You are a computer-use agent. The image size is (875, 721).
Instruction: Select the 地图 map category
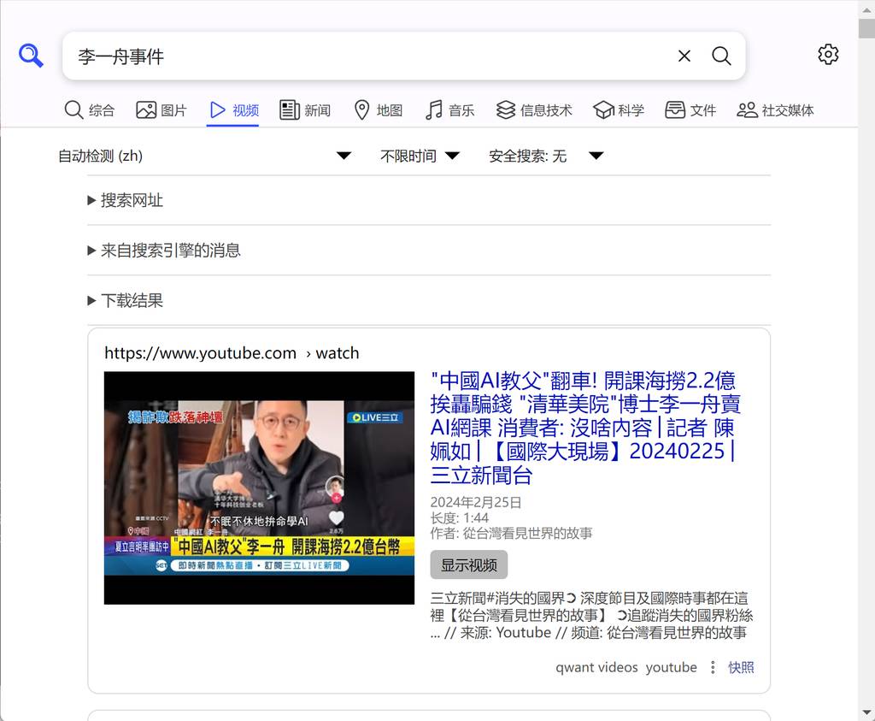pyautogui.click(x=378, y=110)
